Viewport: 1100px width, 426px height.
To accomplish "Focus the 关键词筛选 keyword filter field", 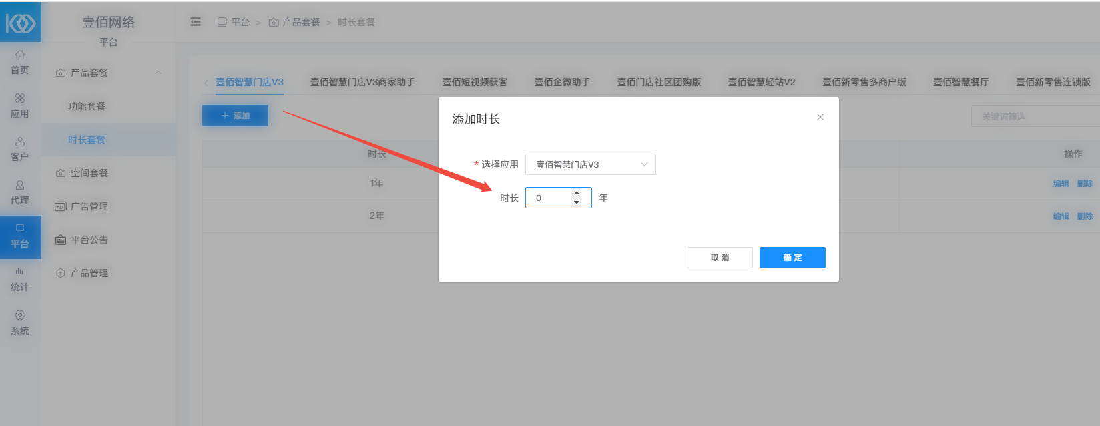I will point(1035,116).
